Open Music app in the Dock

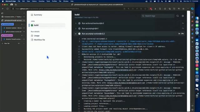(x=197, y=66)
